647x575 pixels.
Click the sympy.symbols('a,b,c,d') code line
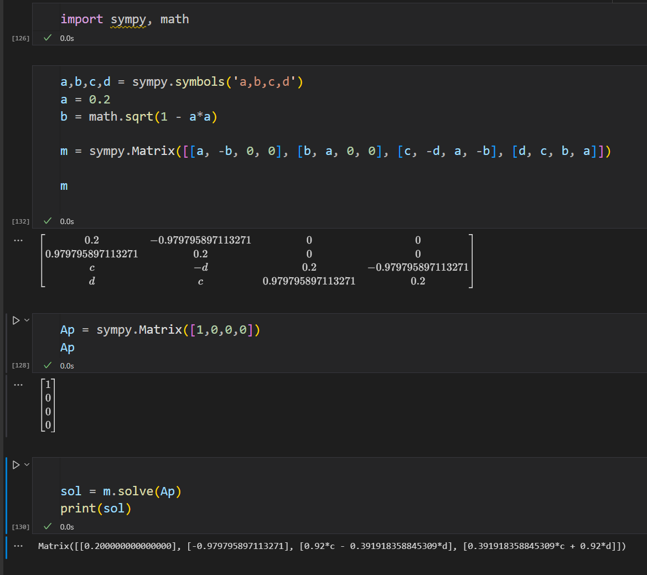182,82
